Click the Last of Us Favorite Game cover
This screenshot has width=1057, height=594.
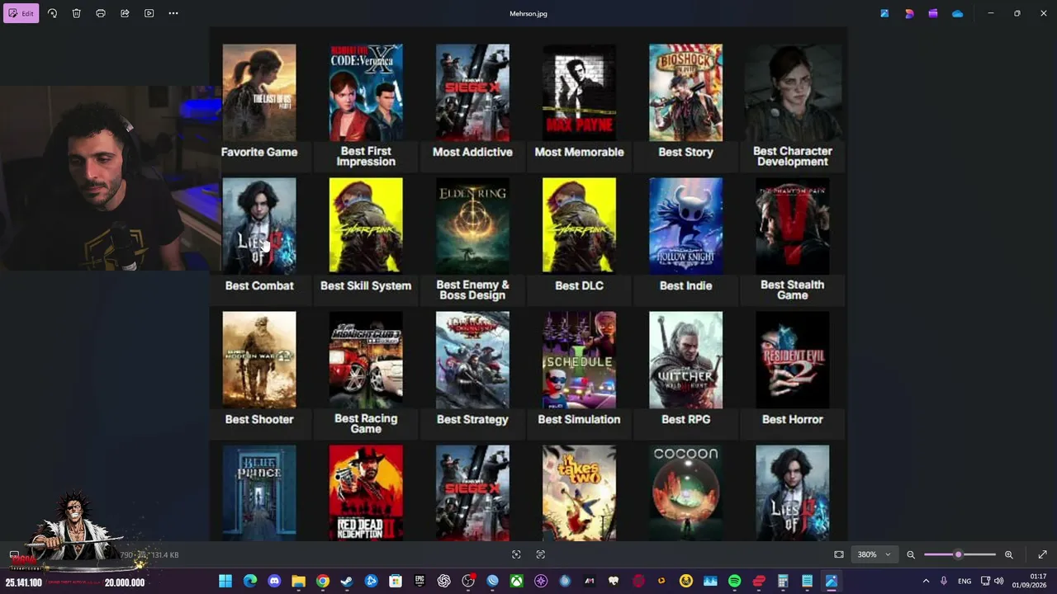259,92
